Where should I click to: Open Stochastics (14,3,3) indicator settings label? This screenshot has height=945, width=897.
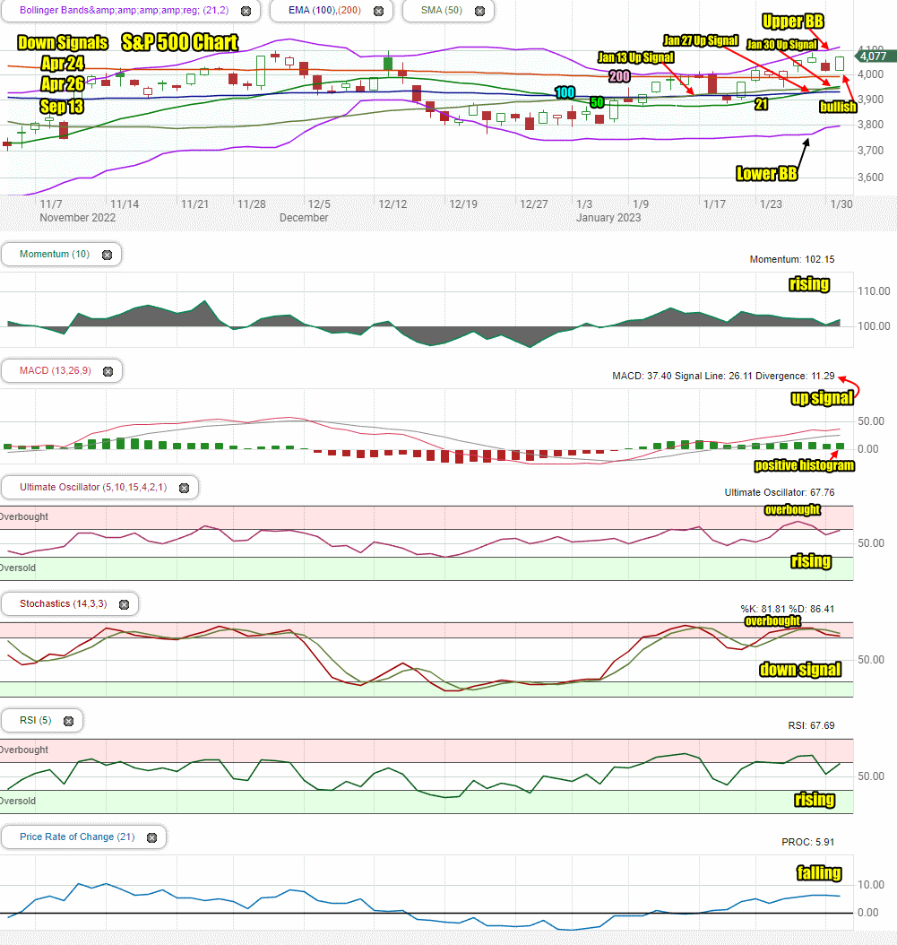64,603
